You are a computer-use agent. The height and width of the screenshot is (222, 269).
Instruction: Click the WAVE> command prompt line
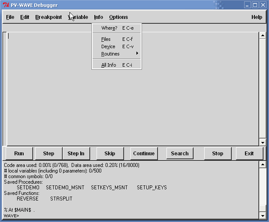point(11,216)
